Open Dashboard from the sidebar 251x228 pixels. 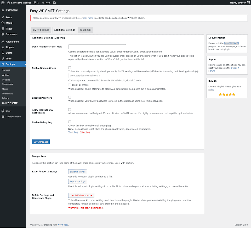[x=12, y=10]
